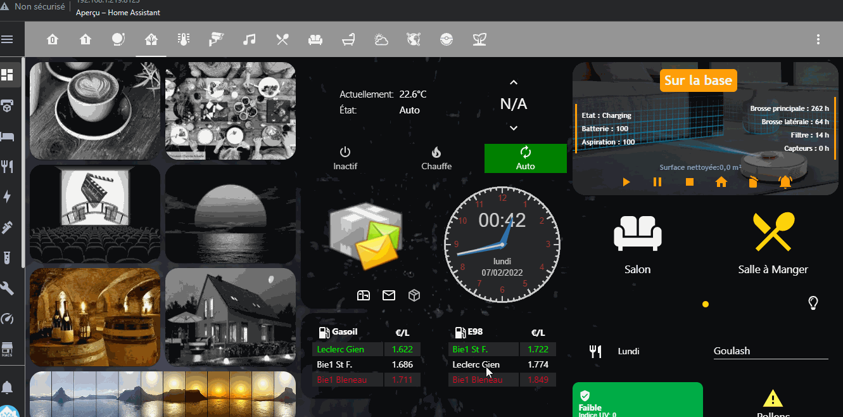Image resolution: width=843 pixels, height=417 pixels.
Task: Click the Gasoil fuel pump header
Action: click(x=338, y=332)
